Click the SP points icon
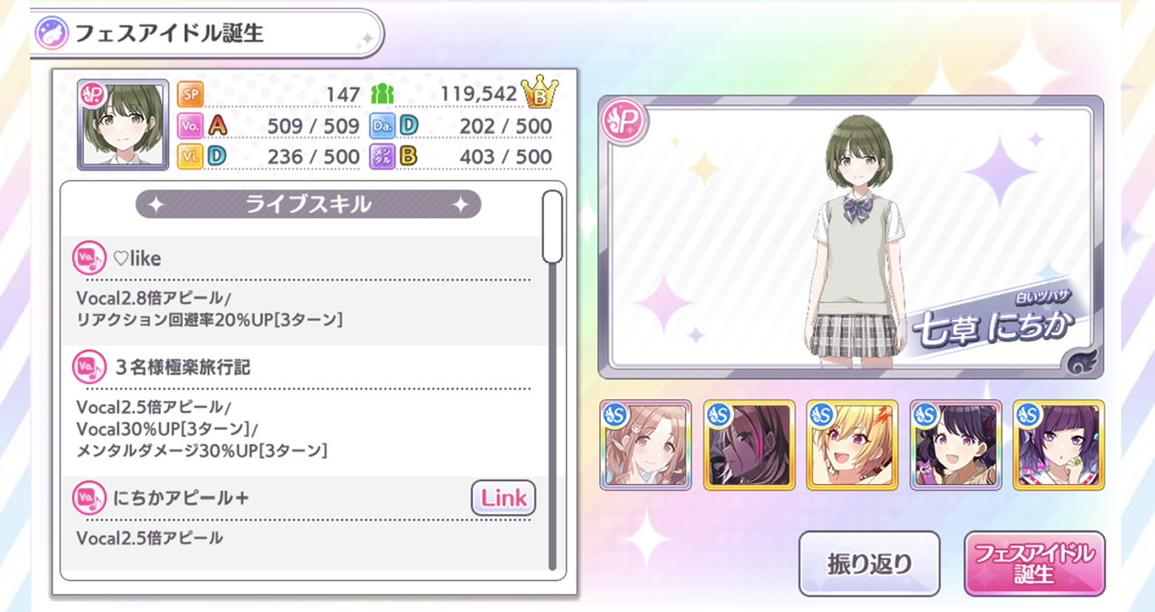Screen dimensions: 1155x612 coord(189,94)
